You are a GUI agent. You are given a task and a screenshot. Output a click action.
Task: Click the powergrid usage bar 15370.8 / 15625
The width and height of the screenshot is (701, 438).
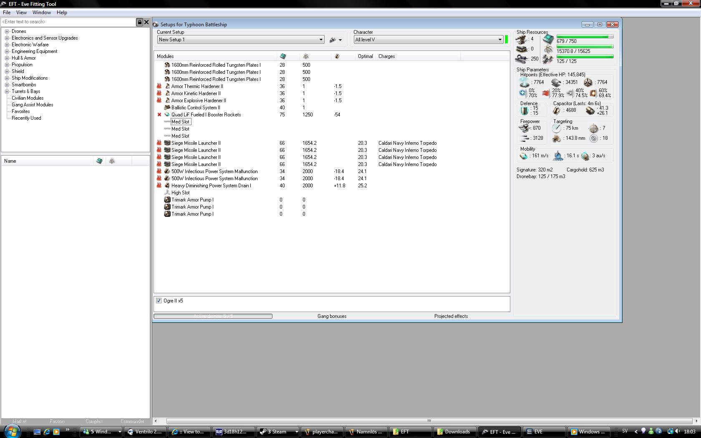click(x=585, y=47)
